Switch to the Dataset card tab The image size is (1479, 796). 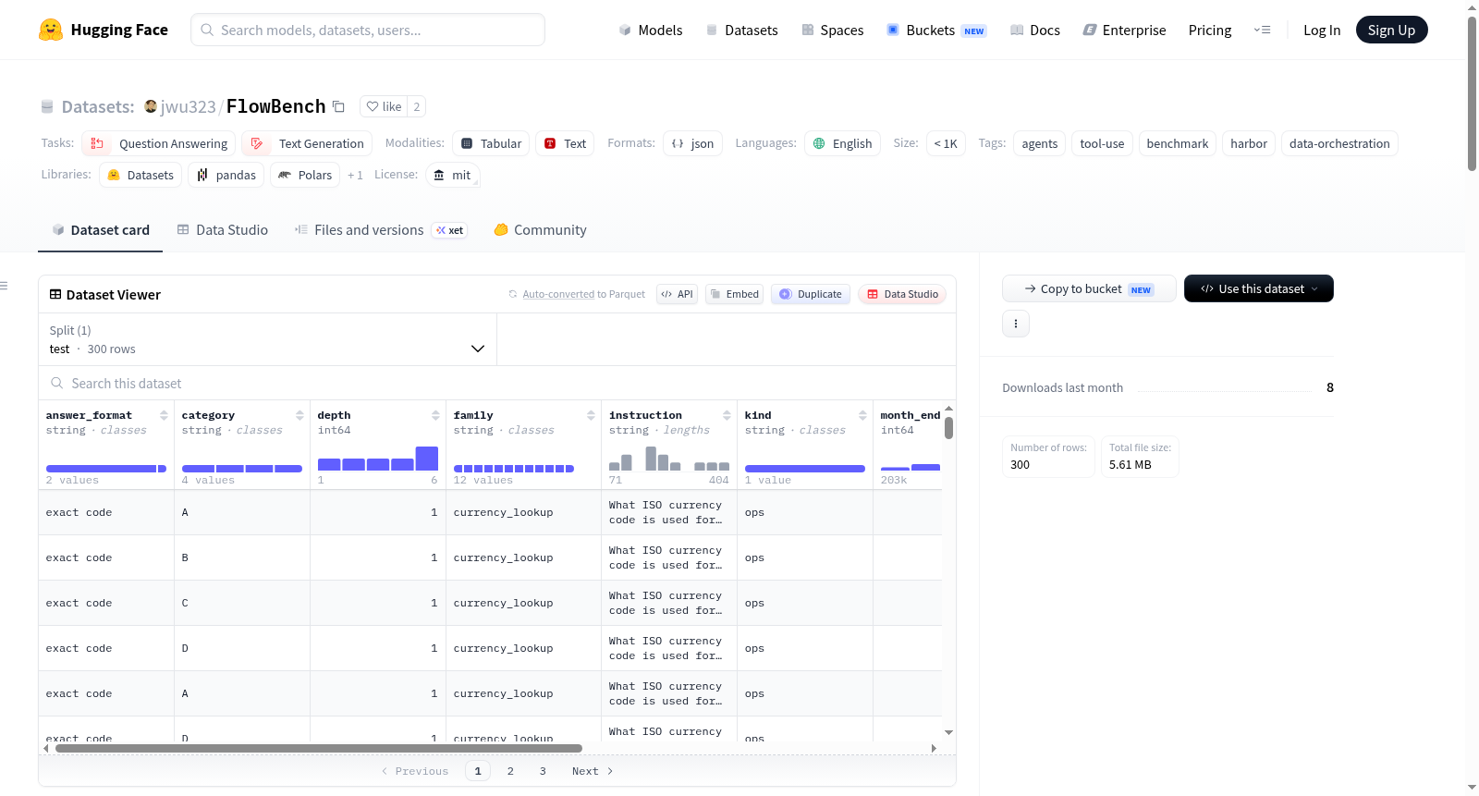101,230
